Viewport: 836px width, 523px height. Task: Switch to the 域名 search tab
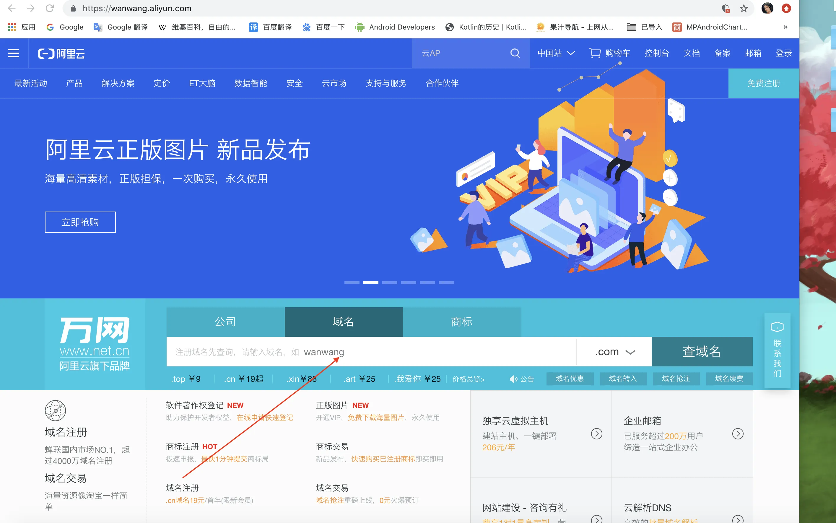(344, 322)
